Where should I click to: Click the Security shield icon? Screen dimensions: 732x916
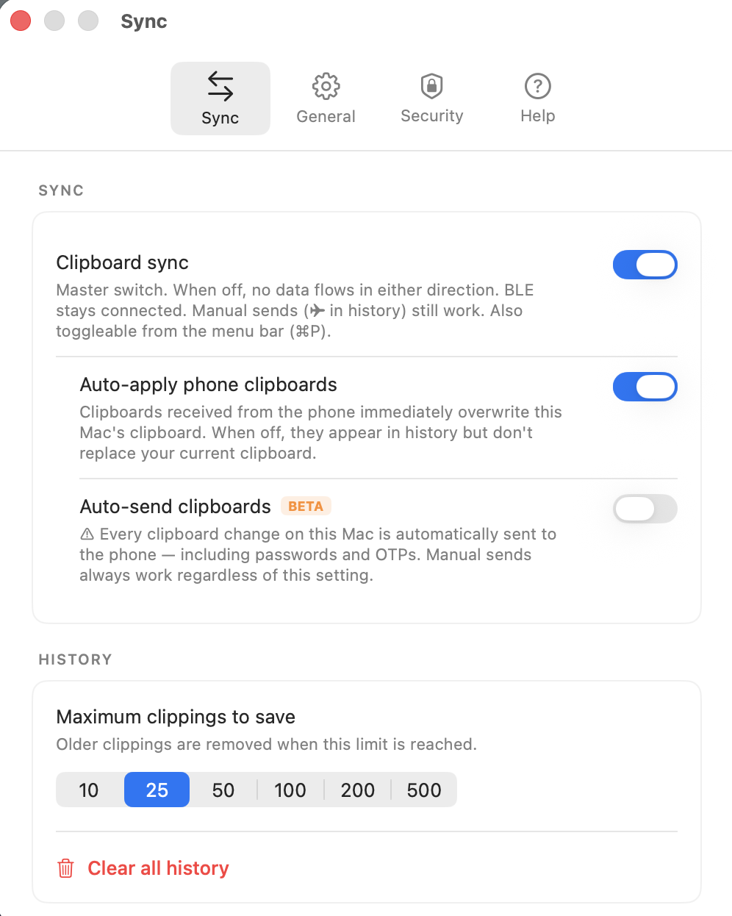[x=431, y=85]
